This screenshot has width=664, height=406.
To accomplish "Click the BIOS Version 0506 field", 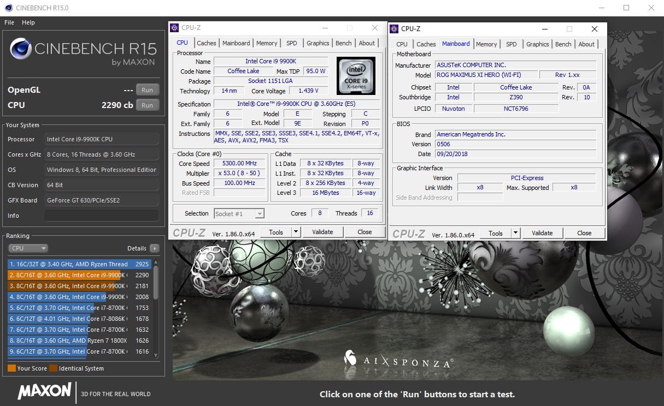I will point(515,144).
